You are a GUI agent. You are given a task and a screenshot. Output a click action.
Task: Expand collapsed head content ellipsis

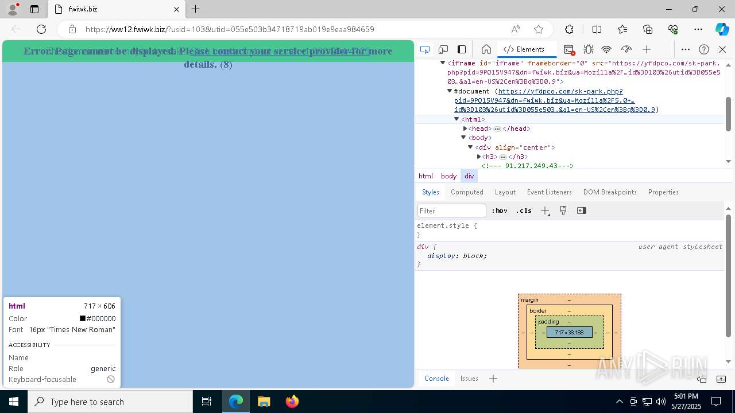[x=497, y=128]
